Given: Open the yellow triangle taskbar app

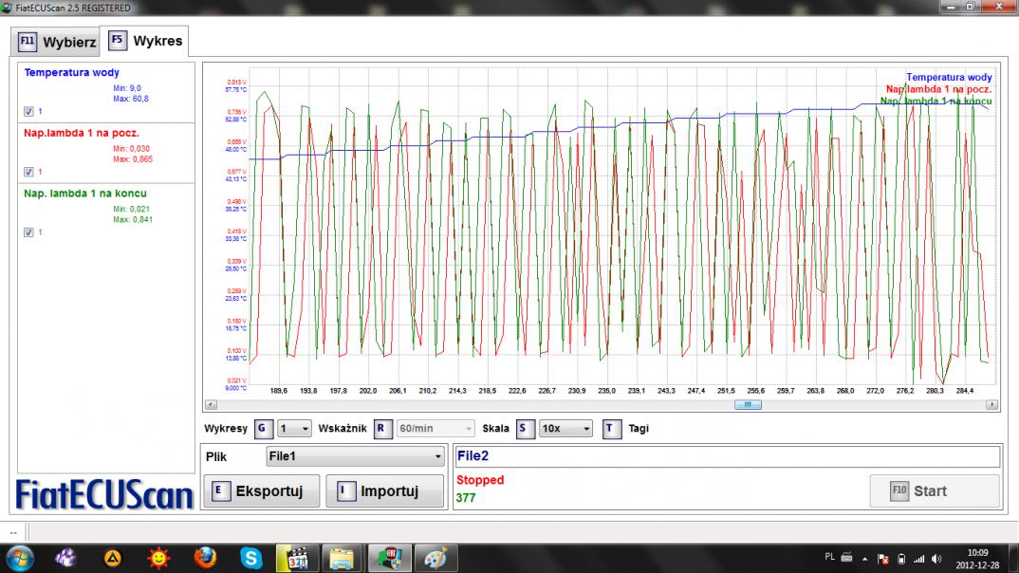Looking at the screenshot, I should [113, 558].
